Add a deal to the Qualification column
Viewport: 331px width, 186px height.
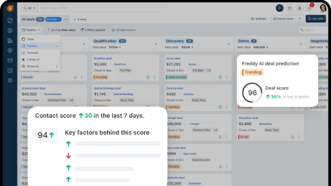click(x=156, y=44)
